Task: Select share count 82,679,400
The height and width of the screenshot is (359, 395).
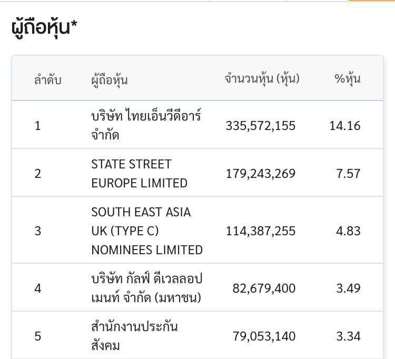Action: coord(264,288)
